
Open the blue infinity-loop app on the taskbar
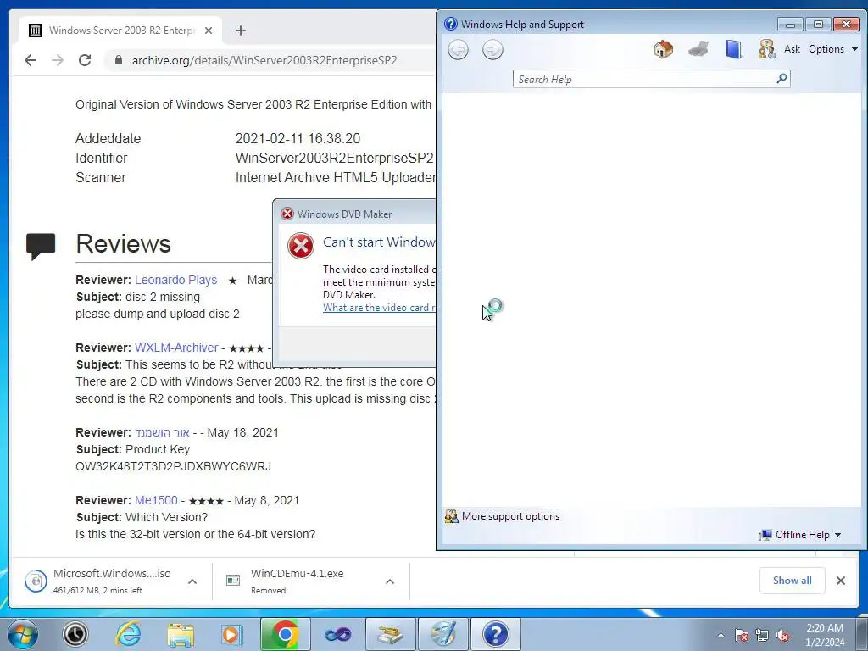pos(337,634)
